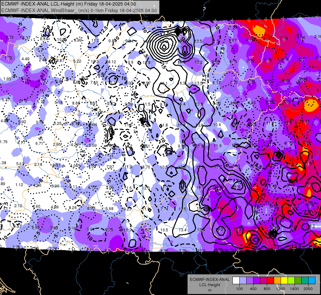
Task: Select the WindShear 0-1km header line
Action: click(79, 10)
